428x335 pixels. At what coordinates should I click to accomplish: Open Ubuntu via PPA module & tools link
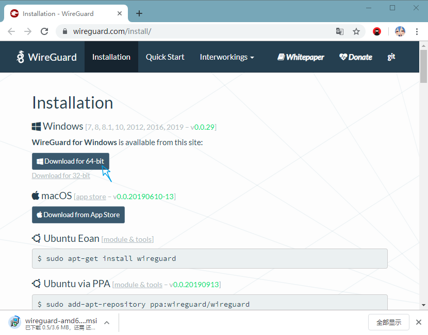pos(138,285)
